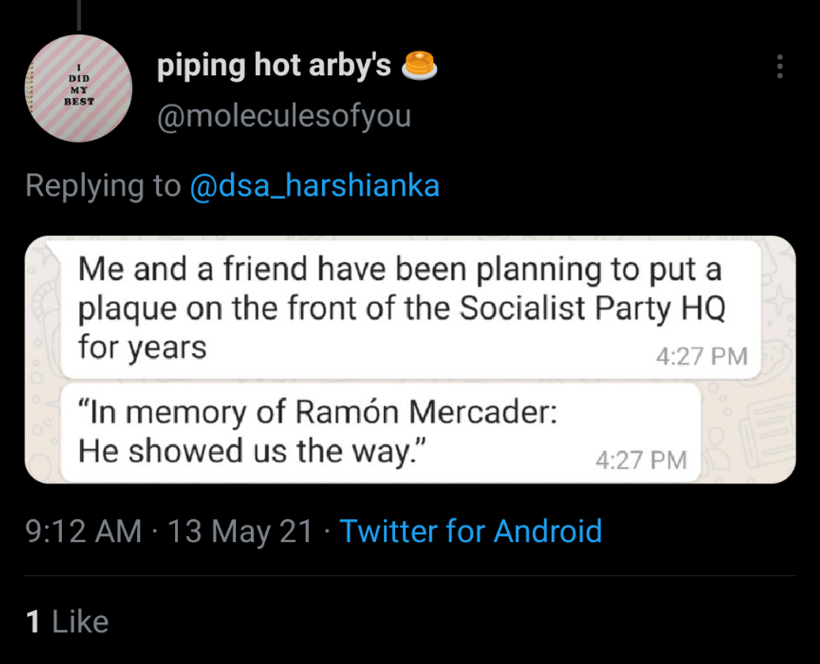820x664 pixels.
Task: Visit the @dsa_harshianka mention link
Action: [315, 186]
